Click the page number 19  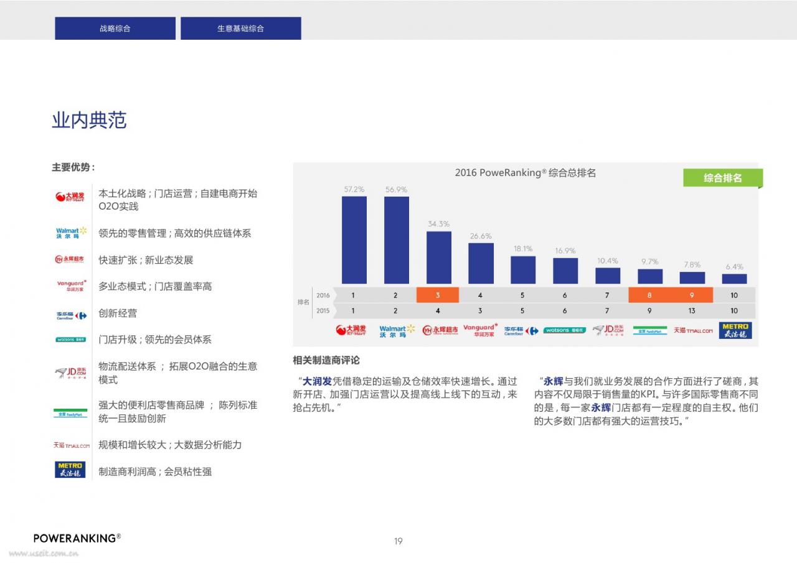pyautogui.click(x=398, y=541)
